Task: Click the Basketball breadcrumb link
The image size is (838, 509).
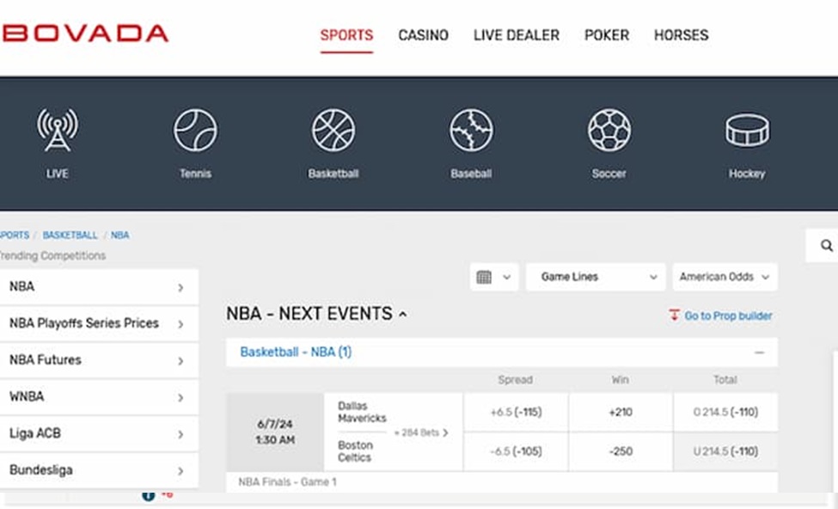Action: 70,235
